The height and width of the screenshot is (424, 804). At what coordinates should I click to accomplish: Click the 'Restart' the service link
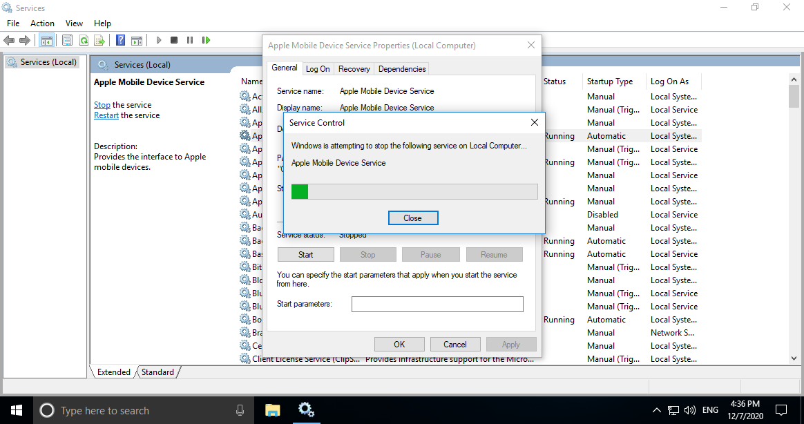(x=106, y=115)
